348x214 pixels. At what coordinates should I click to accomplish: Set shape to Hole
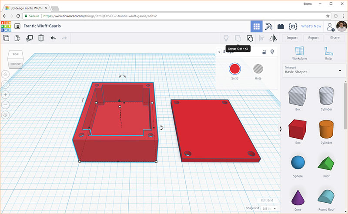click(x=258, y=68)
